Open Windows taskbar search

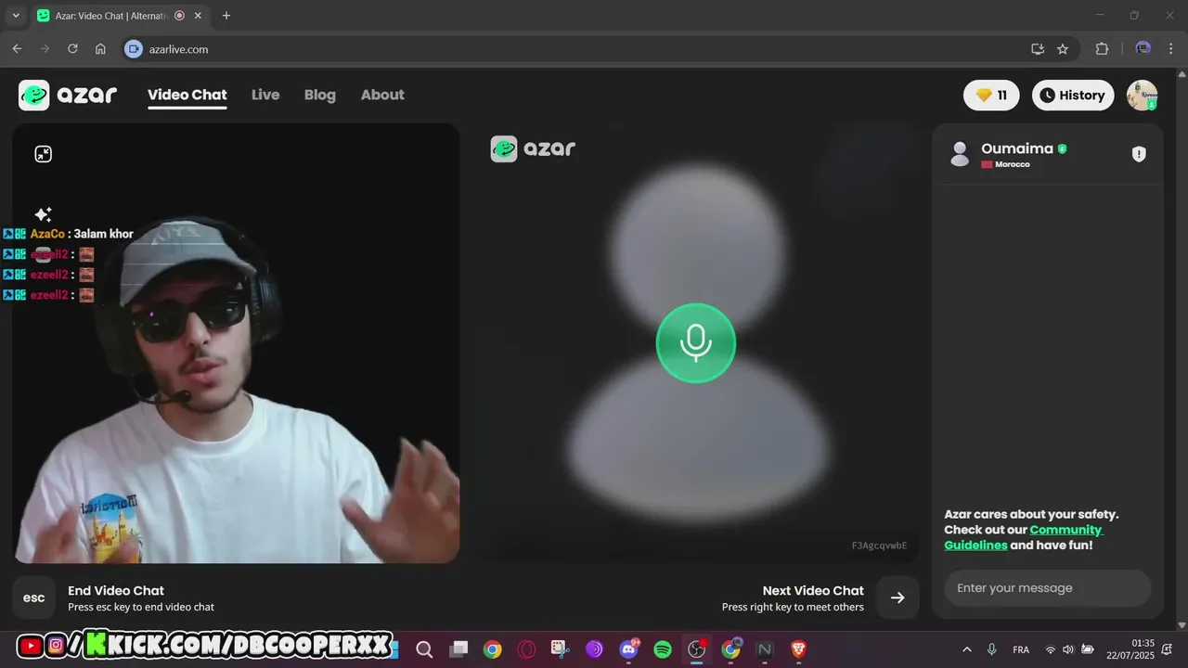click(424, 649)
